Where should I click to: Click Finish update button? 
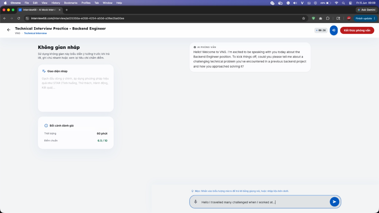pos(365,18)
